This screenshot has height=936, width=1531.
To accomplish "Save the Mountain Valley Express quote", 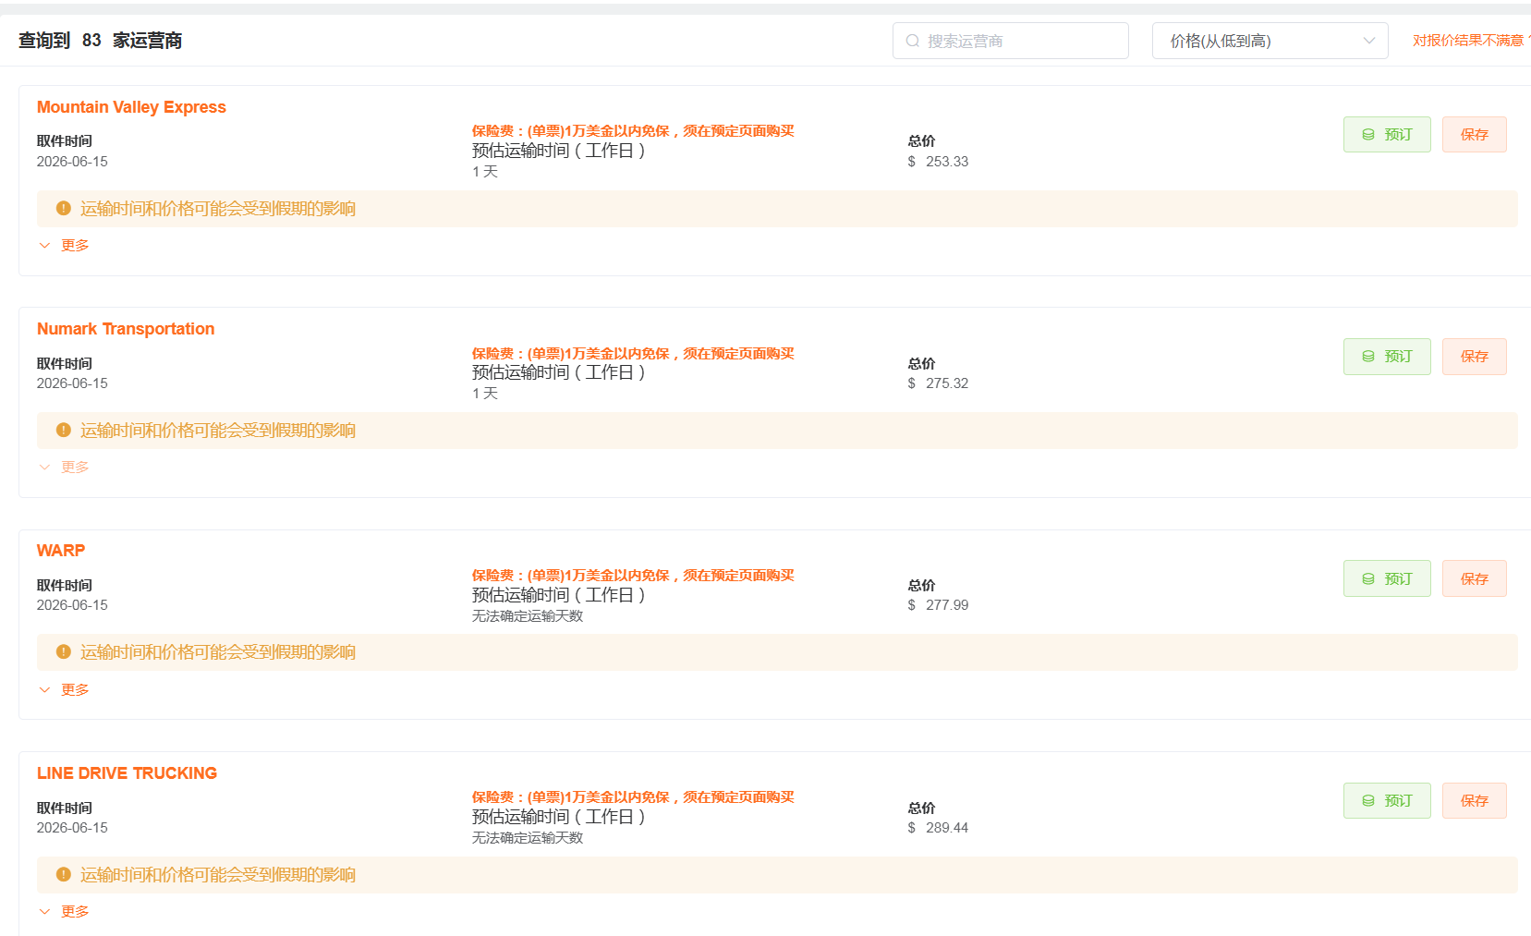I will coord(1474,135).
